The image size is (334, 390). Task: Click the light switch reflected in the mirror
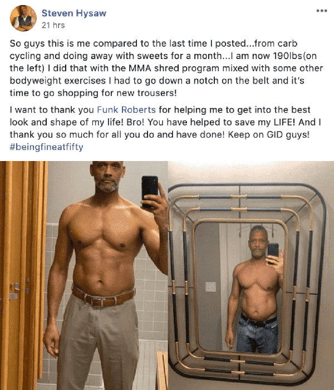tap(210, 286)
